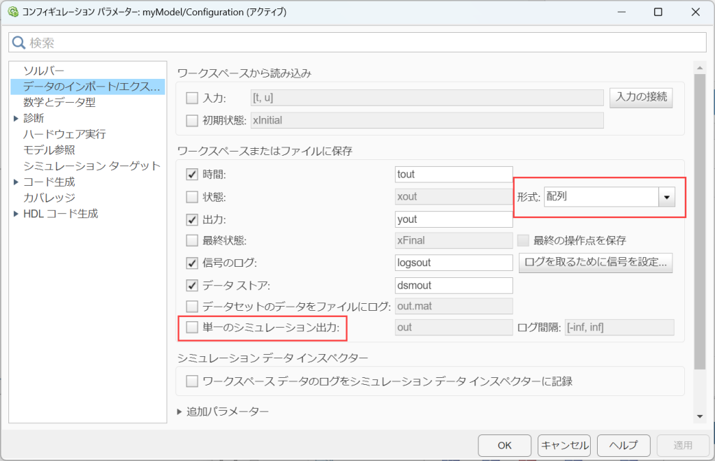The height and width of the screenshot is (461, 715).
Task: Click the tout time variable field
Action: tap(453, 174)
